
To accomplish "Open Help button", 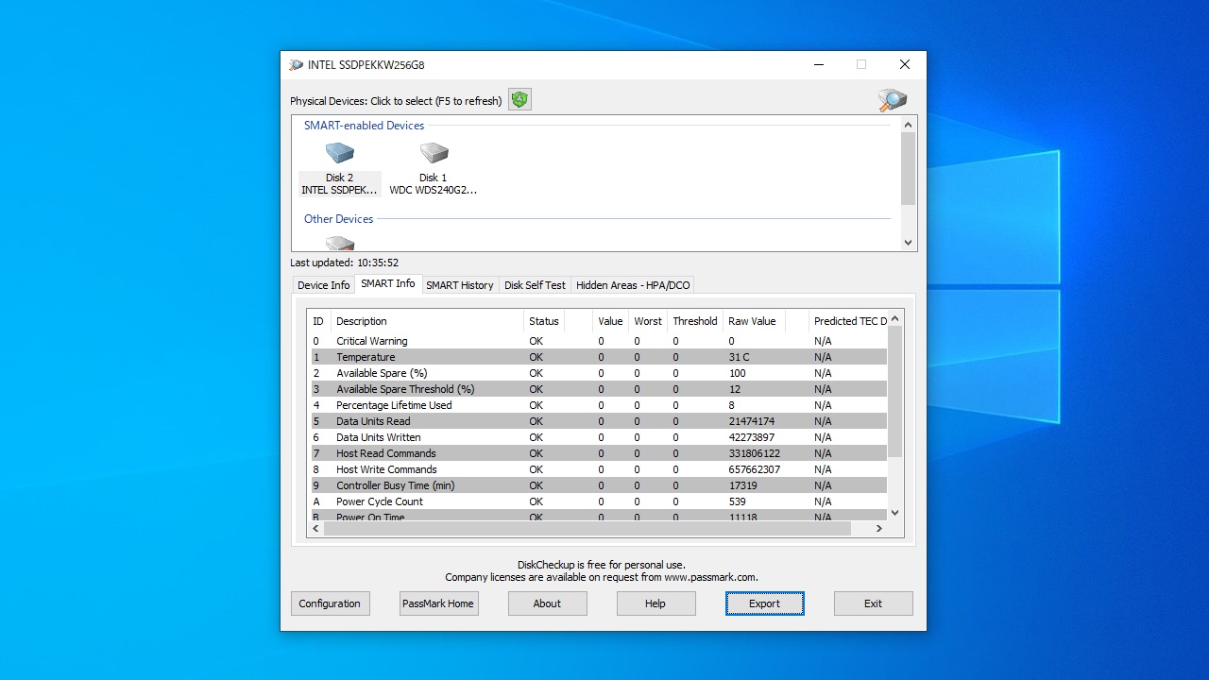I will 656,603.
